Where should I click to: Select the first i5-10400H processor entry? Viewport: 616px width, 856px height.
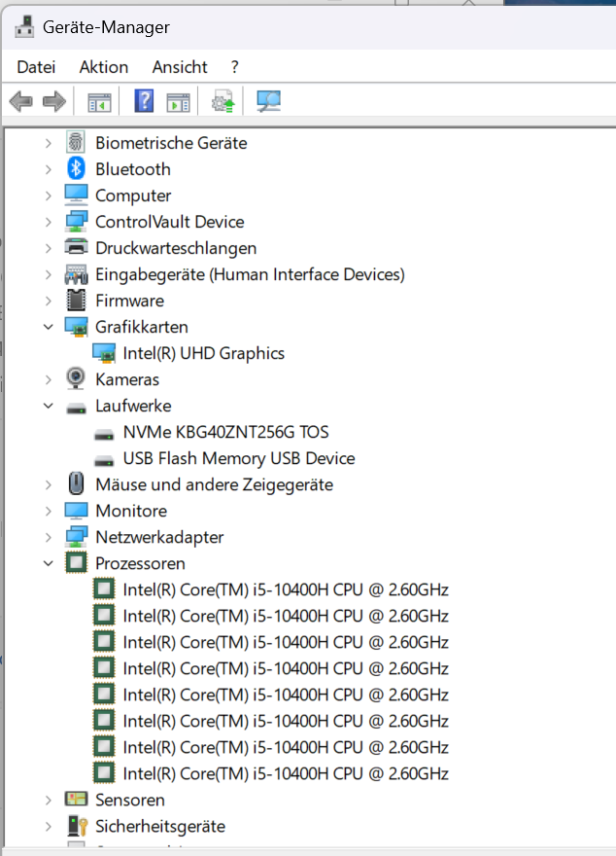(x=286, y=589)
